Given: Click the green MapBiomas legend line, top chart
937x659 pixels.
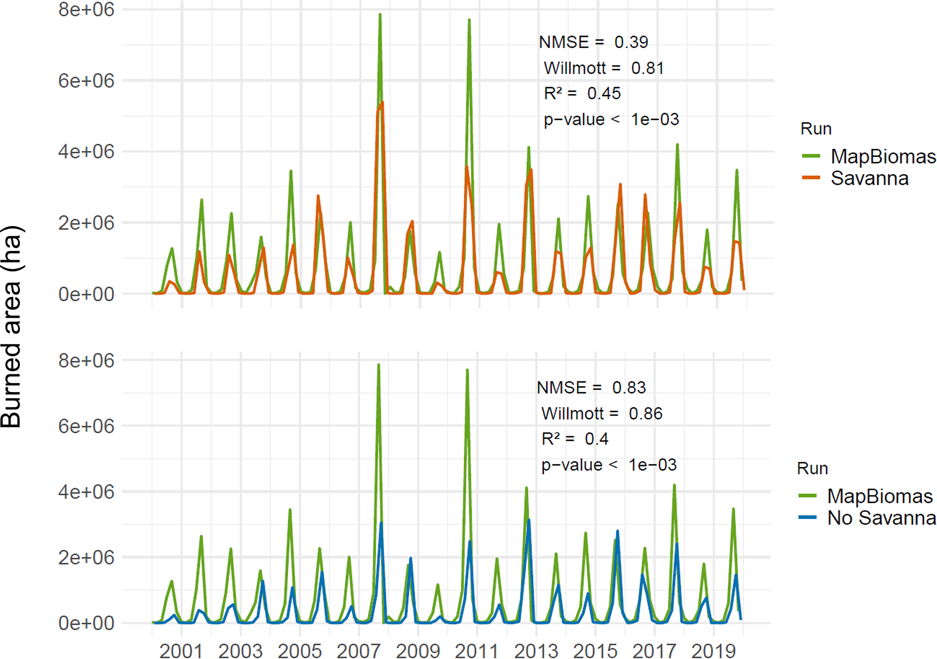Looking at the screenshot, I should 811,156.
